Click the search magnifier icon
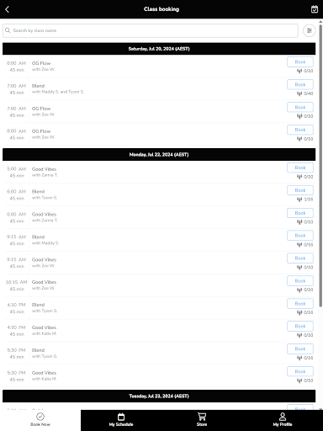323x431 pixels. click(x=8, y=30)
